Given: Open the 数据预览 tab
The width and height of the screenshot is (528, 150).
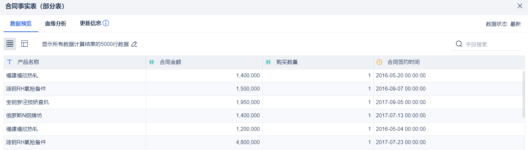Looking at the screenshot, I should click(21, 23).
